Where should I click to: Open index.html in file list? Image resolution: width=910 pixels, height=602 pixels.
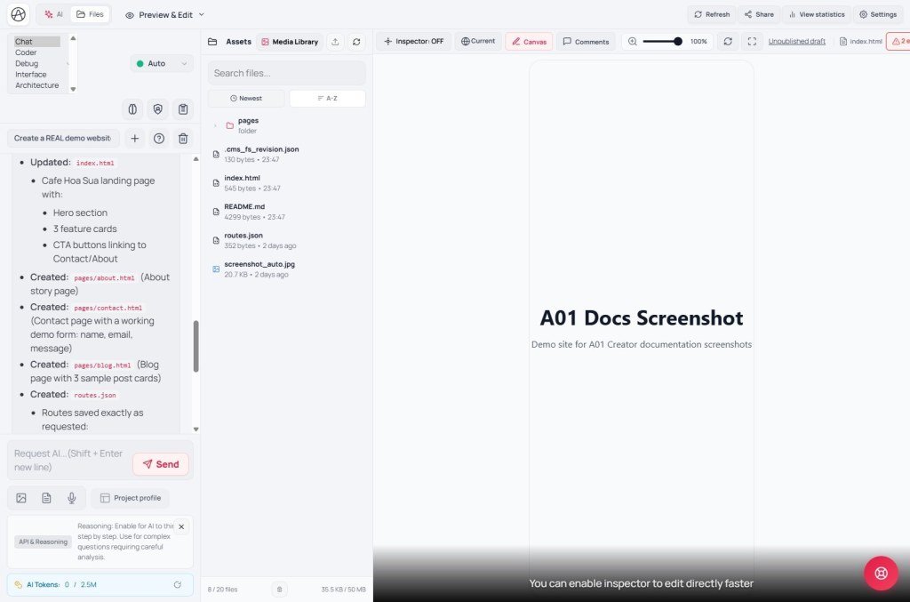[287, 183]
